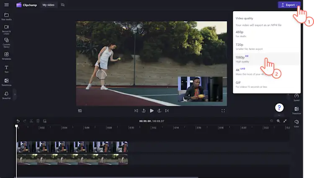314x178 pixels.
Task: Click picture-in-picture man video in preview
Action: click(x=200, y=89)
